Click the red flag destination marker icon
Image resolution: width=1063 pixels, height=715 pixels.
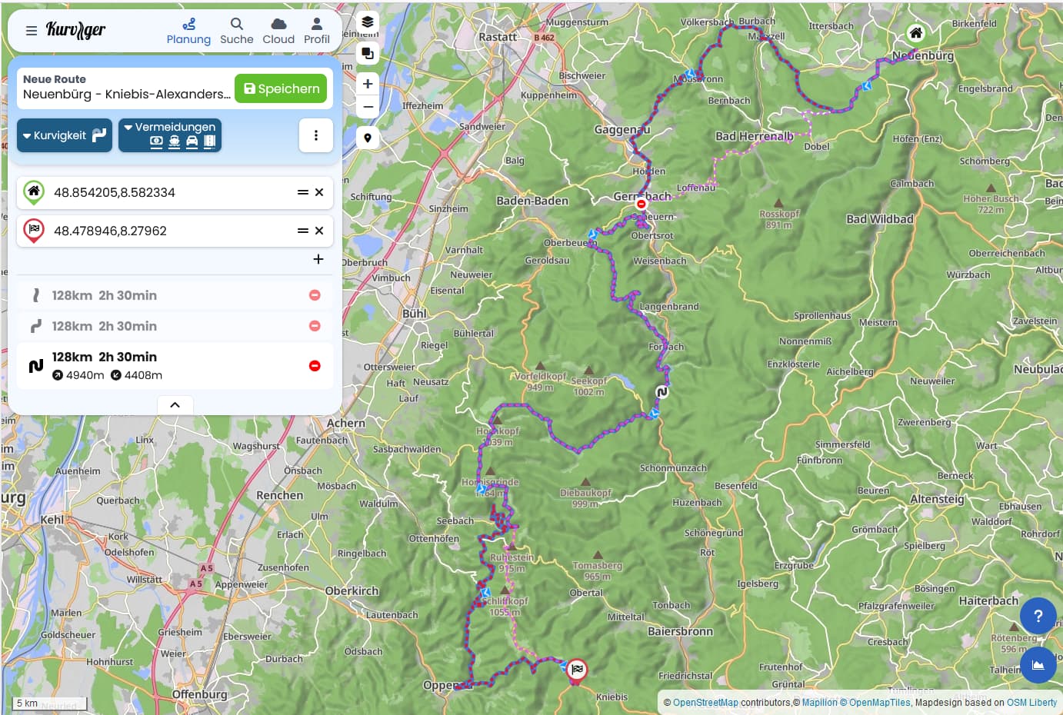pos(34,230)
